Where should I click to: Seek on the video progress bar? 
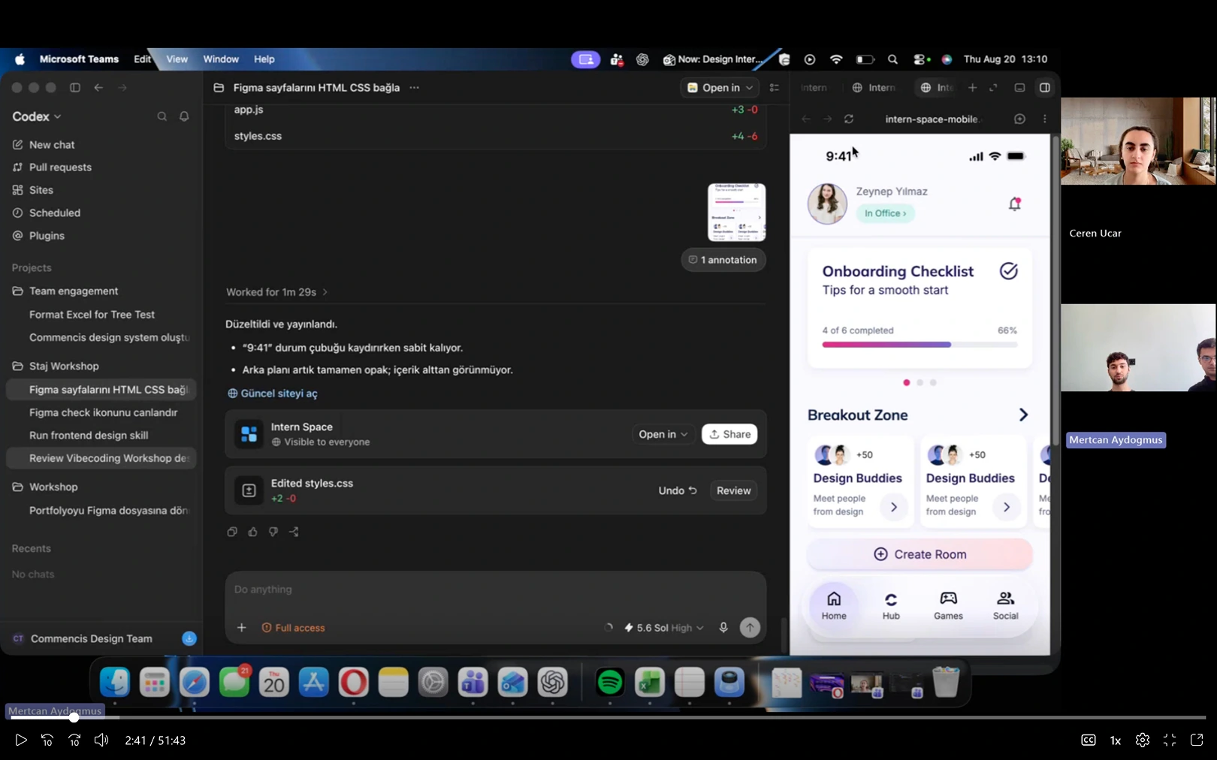point(608,717)
